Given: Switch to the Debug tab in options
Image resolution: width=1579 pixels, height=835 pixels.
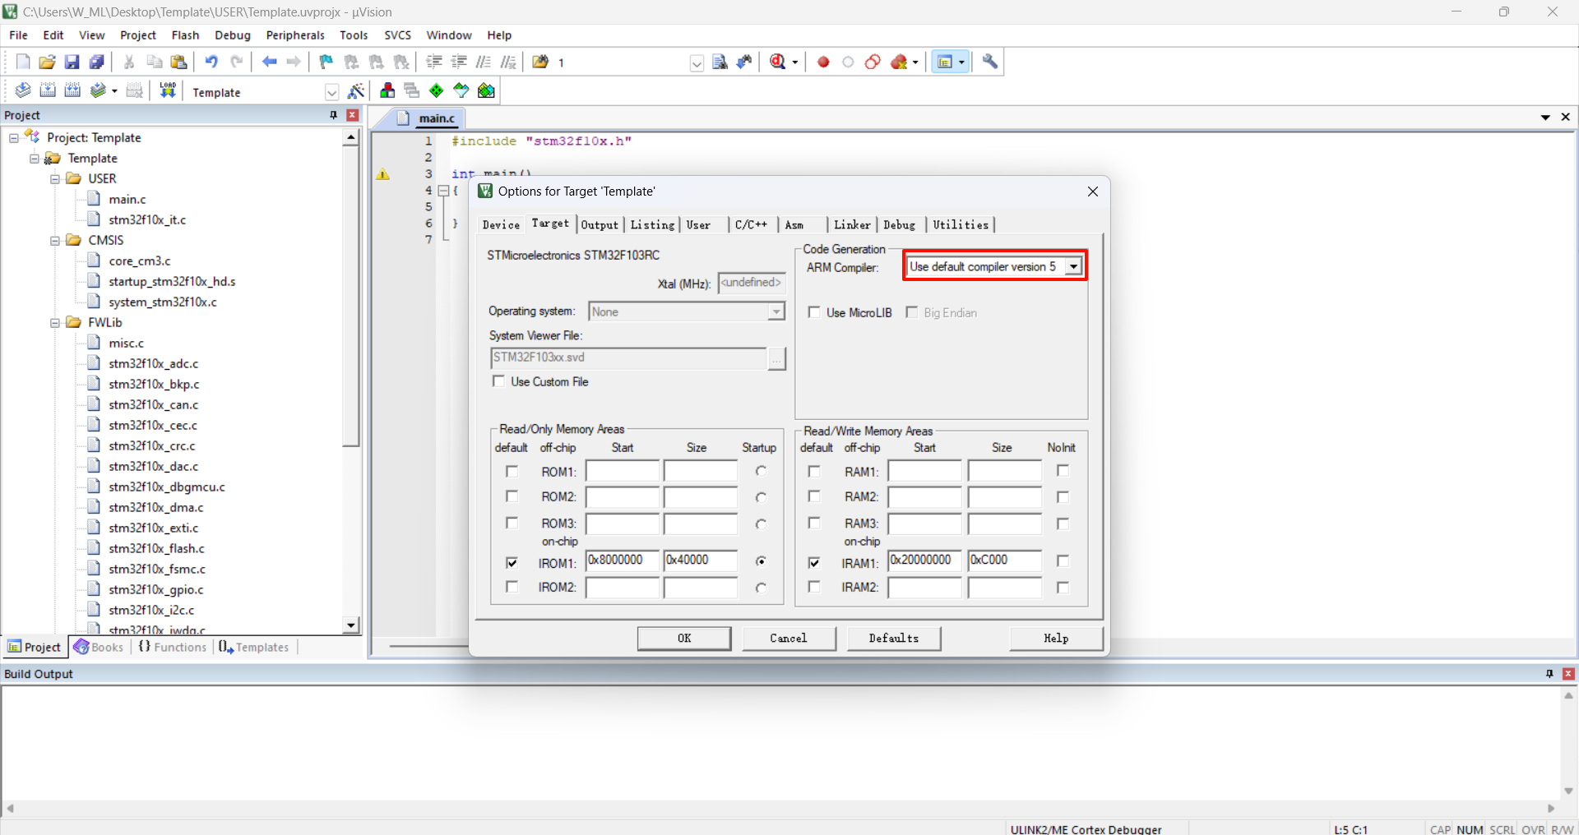Looking at the screenshot, I should click(x=899, y=225).
